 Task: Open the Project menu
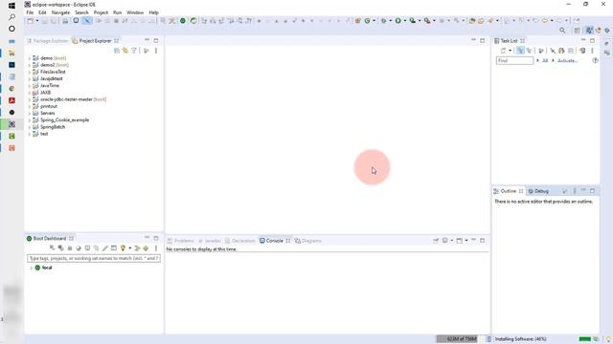click(101, 12)
